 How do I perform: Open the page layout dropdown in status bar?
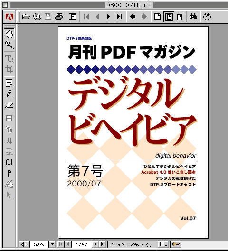click(x=163, y=244)
